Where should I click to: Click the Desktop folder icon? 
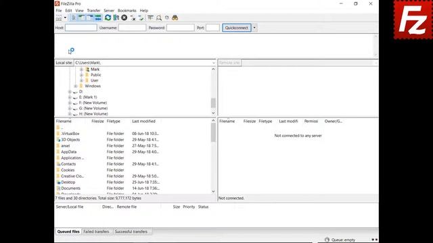pos(58,182)
